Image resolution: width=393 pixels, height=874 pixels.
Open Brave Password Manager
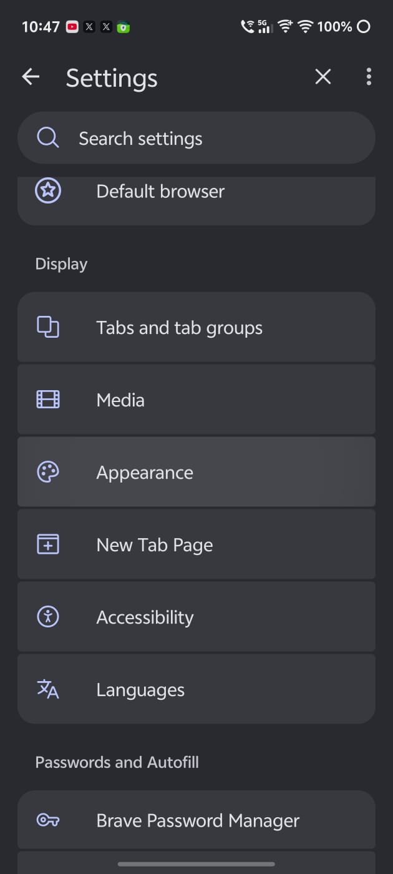[196, 820]
